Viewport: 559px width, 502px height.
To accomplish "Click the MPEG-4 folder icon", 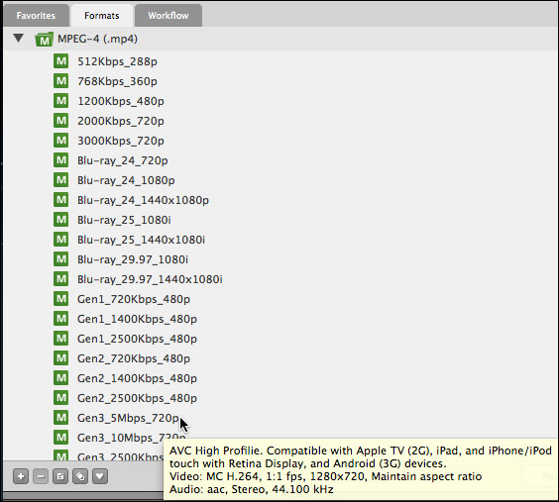I will point(45,40).
